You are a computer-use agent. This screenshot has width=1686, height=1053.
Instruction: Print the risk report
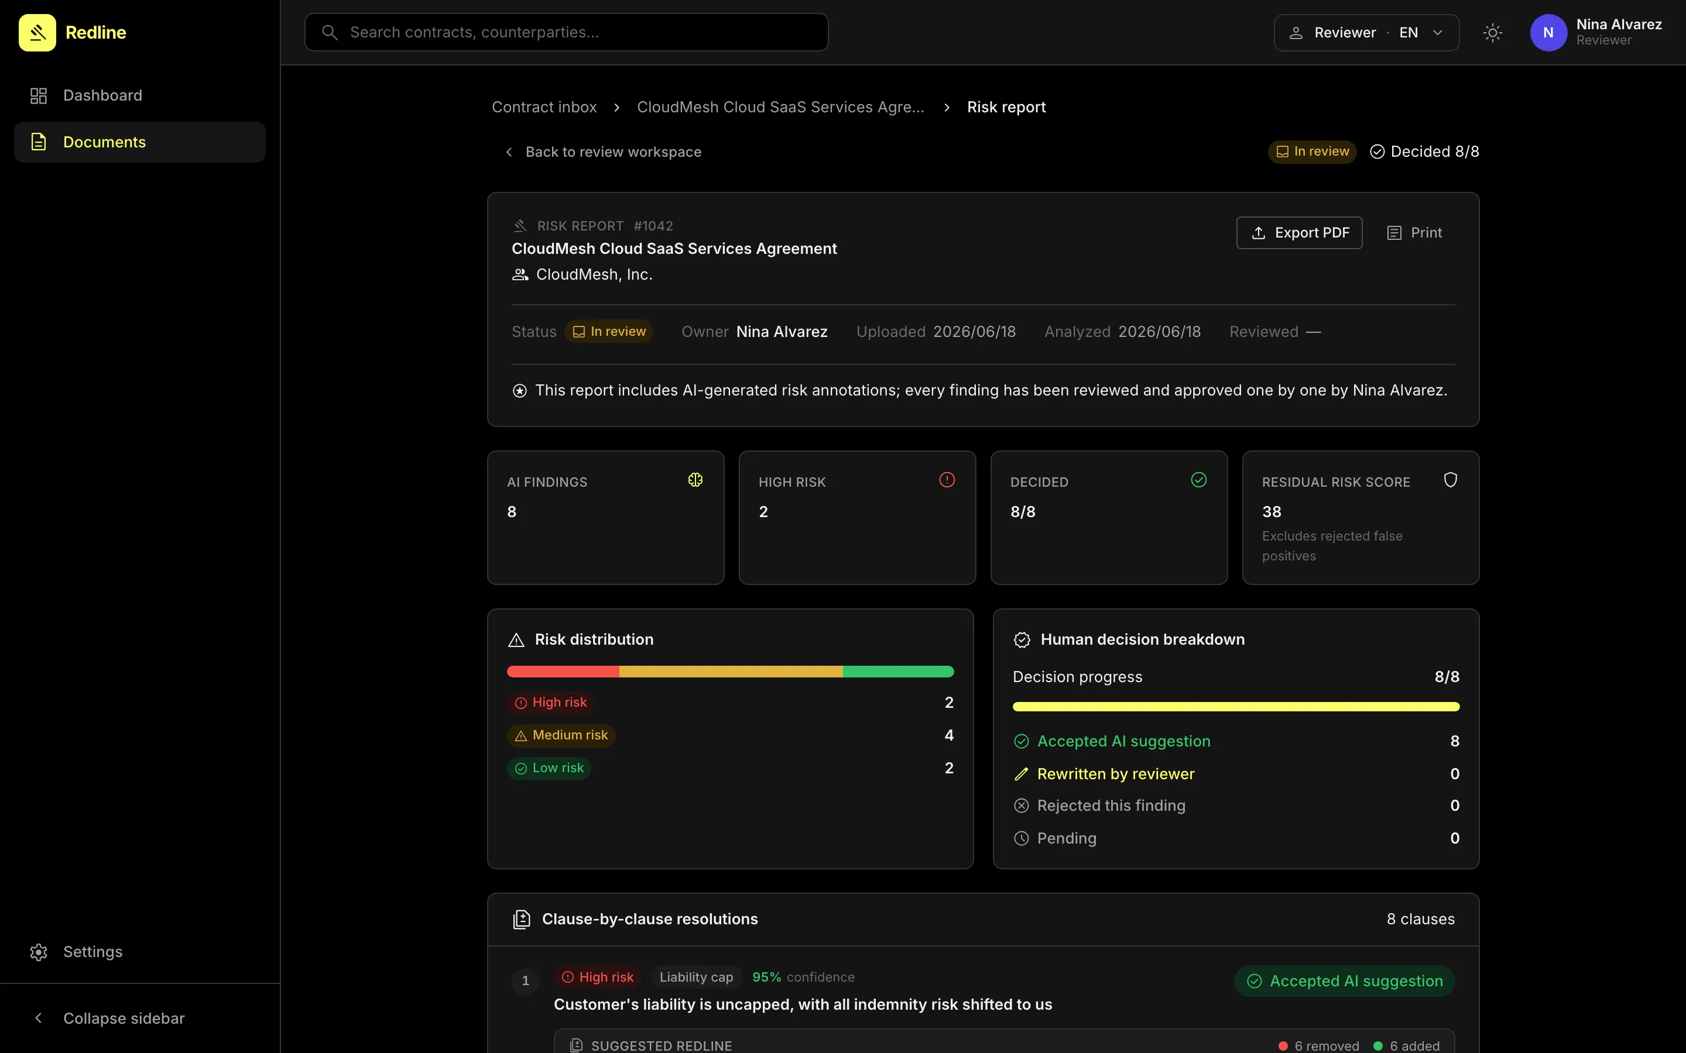[x=1414, y=233]
